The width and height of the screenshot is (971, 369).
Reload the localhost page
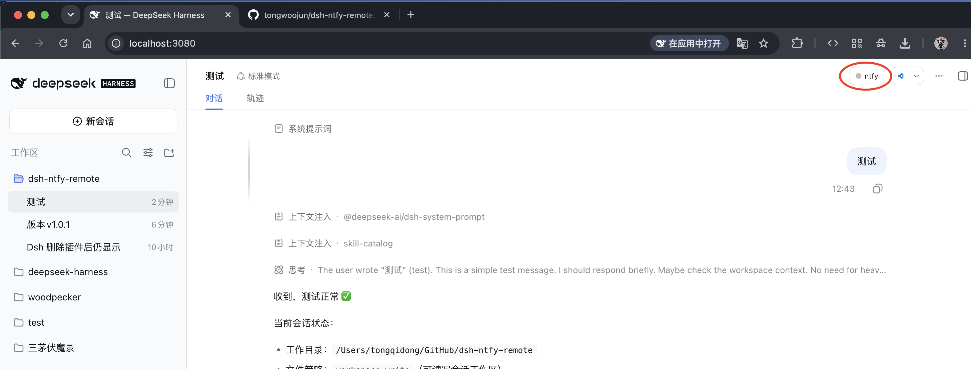[x=63, y=43]
